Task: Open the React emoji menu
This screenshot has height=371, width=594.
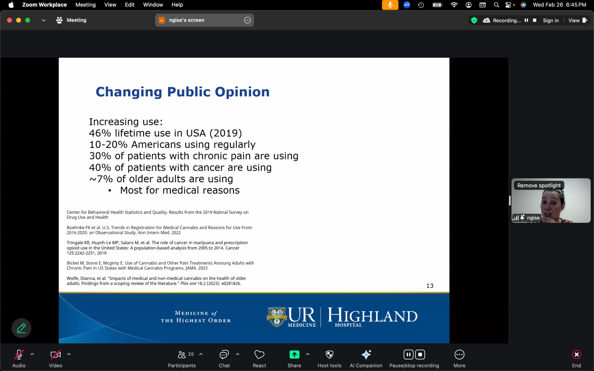Action: tap(259, 355)
